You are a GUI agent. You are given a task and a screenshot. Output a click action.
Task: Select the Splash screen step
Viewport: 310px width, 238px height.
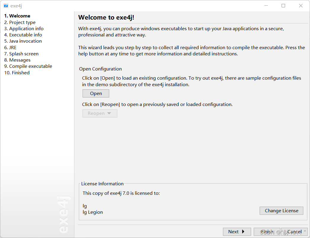(21, 54)
